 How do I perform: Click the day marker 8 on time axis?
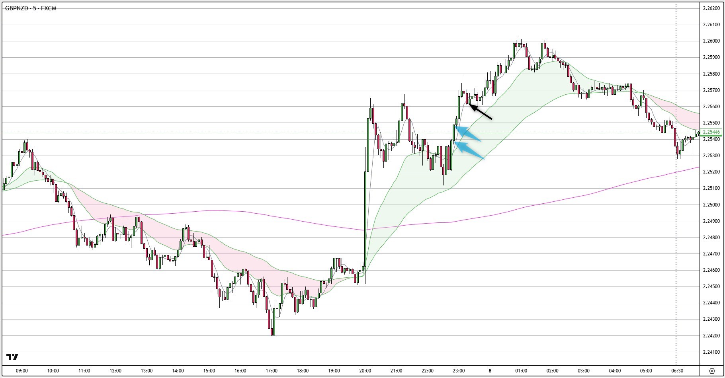coord(490,371)
